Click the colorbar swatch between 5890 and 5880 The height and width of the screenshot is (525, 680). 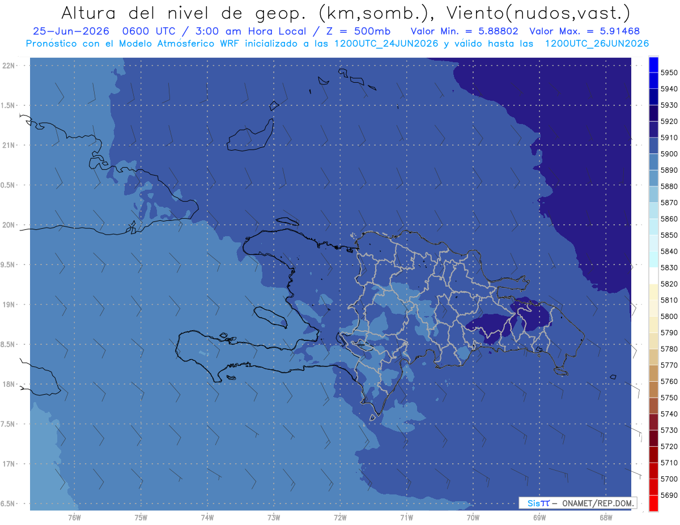(653, 178)
